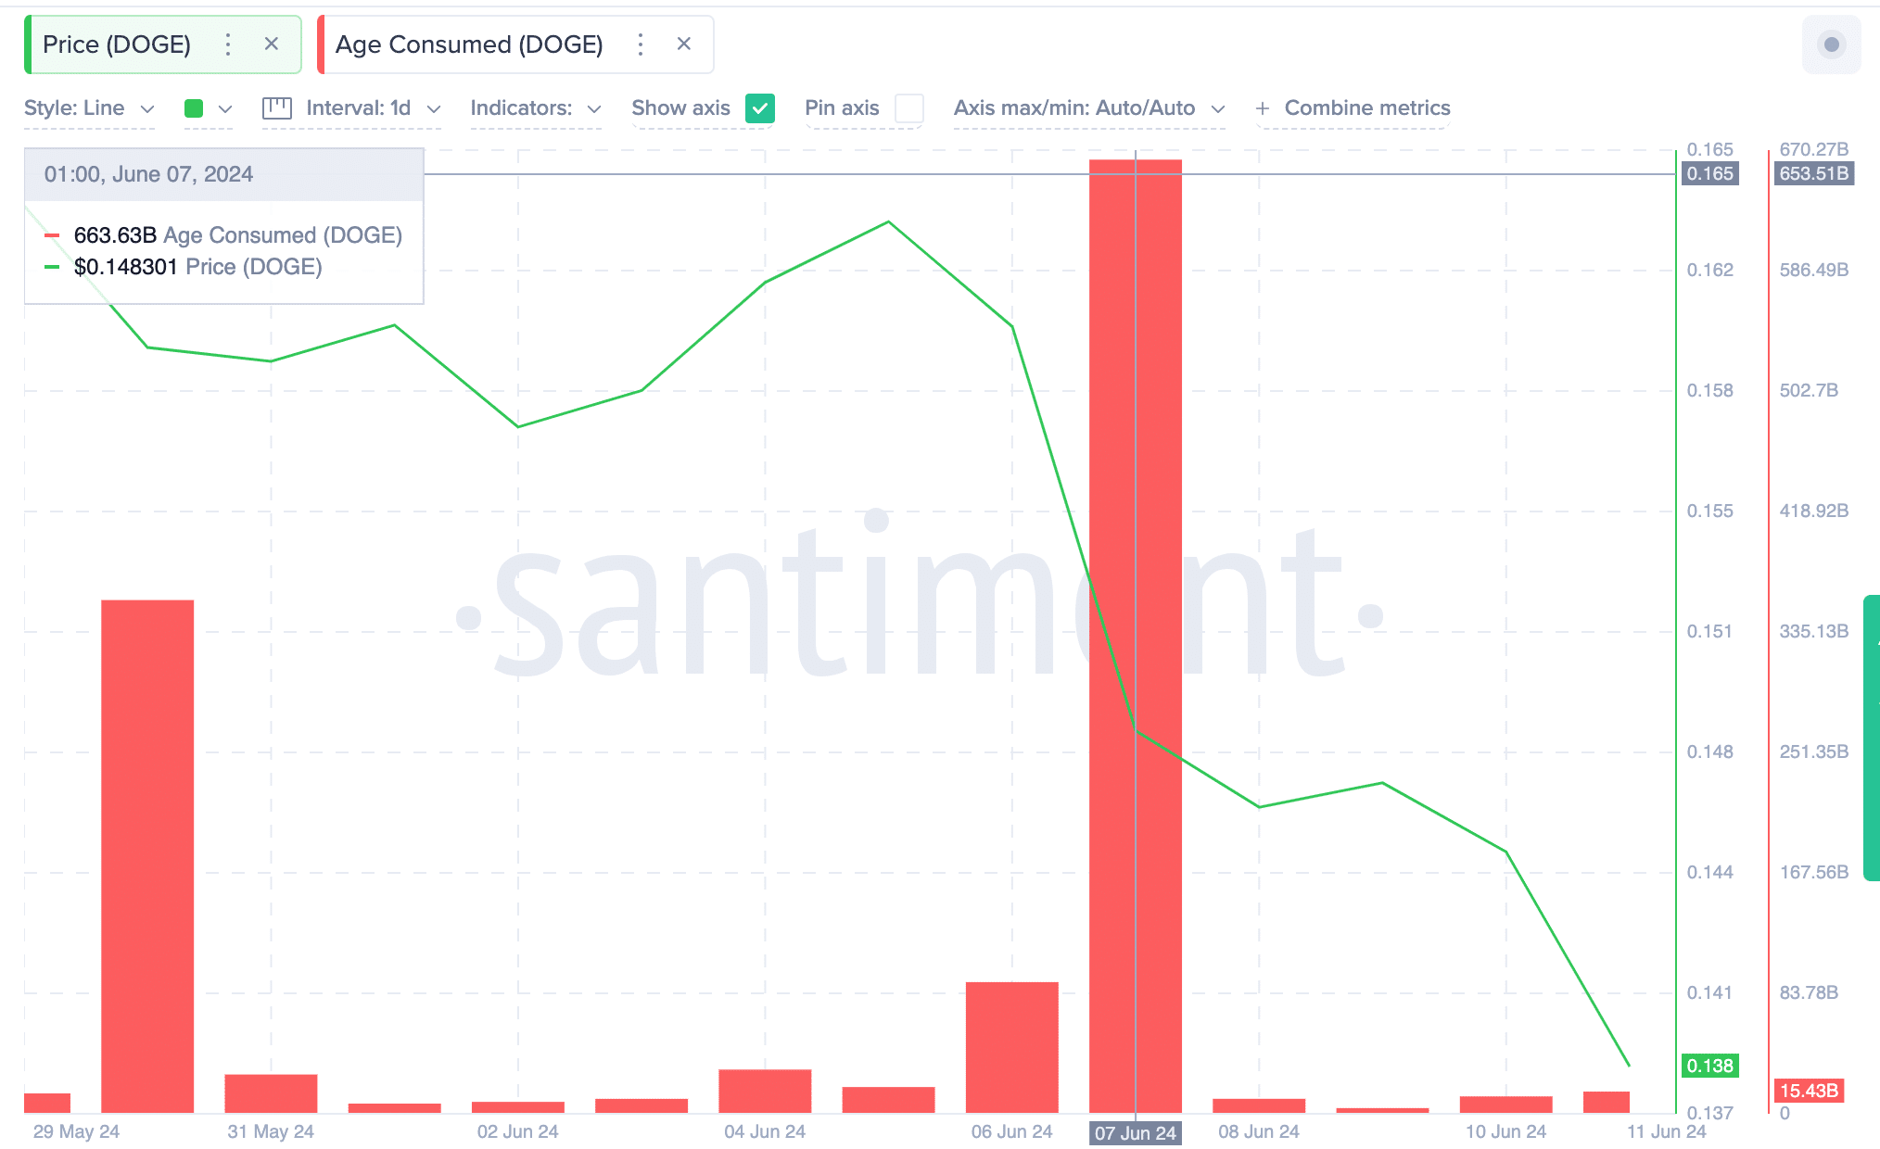Click the 586.49B axis label
This screenshot has width=1880, height=1149.
[1814, 270]
